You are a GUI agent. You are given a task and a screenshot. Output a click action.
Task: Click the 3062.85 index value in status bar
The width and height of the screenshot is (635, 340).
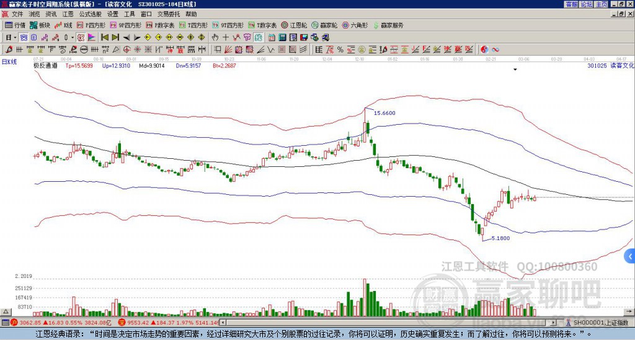coord(30,323)
